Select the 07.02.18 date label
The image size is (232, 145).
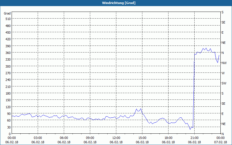220,142
